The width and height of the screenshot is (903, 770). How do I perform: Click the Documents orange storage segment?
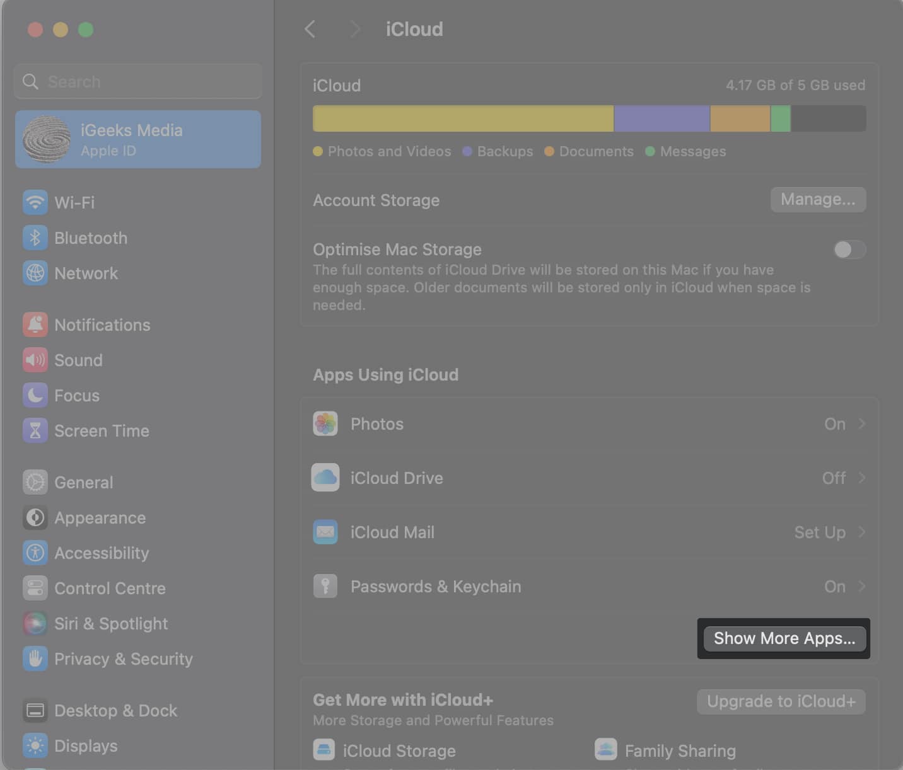tap(740, 118)
